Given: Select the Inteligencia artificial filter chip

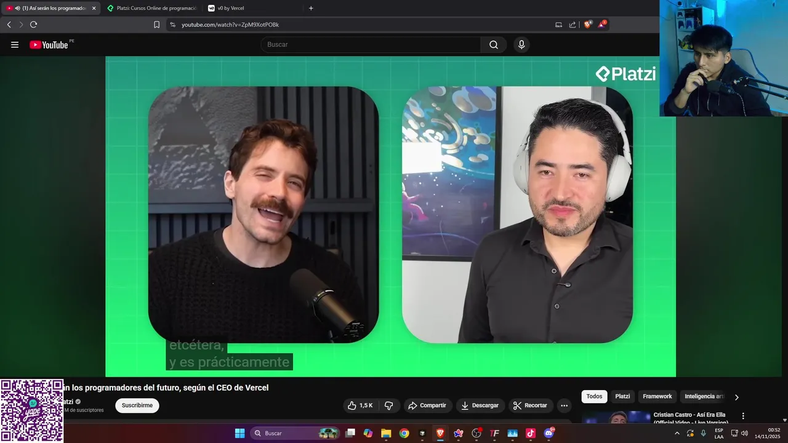Looking at the screenshot, I should click(703, 396).
